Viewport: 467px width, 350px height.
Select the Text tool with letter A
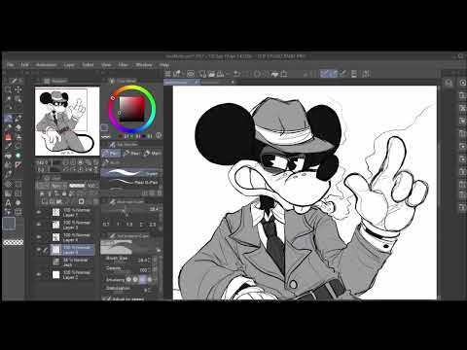click(8, 203)
